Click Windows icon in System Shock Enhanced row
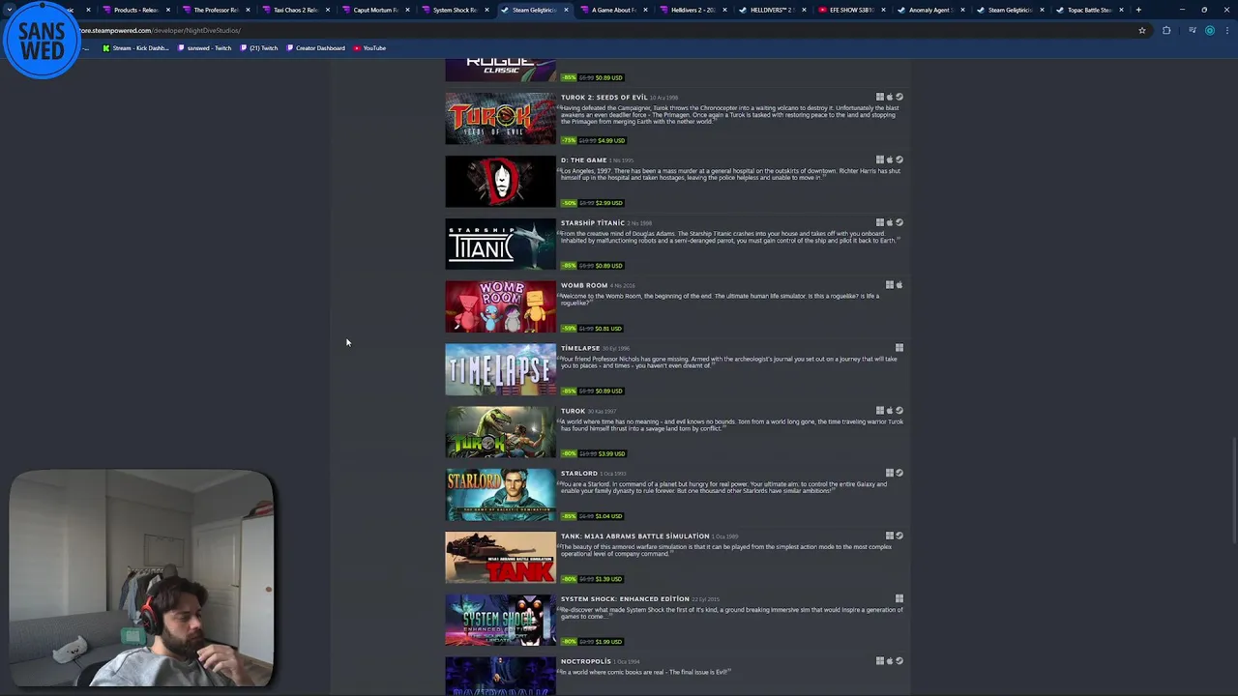1238x696 pixels. (x=899, y=598)
